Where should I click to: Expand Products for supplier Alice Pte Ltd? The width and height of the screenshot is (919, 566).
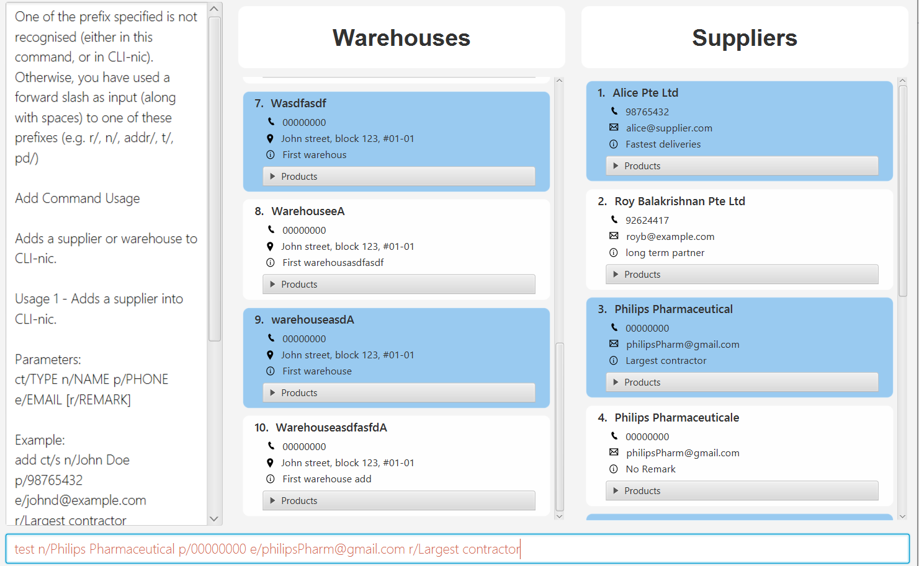742,166
